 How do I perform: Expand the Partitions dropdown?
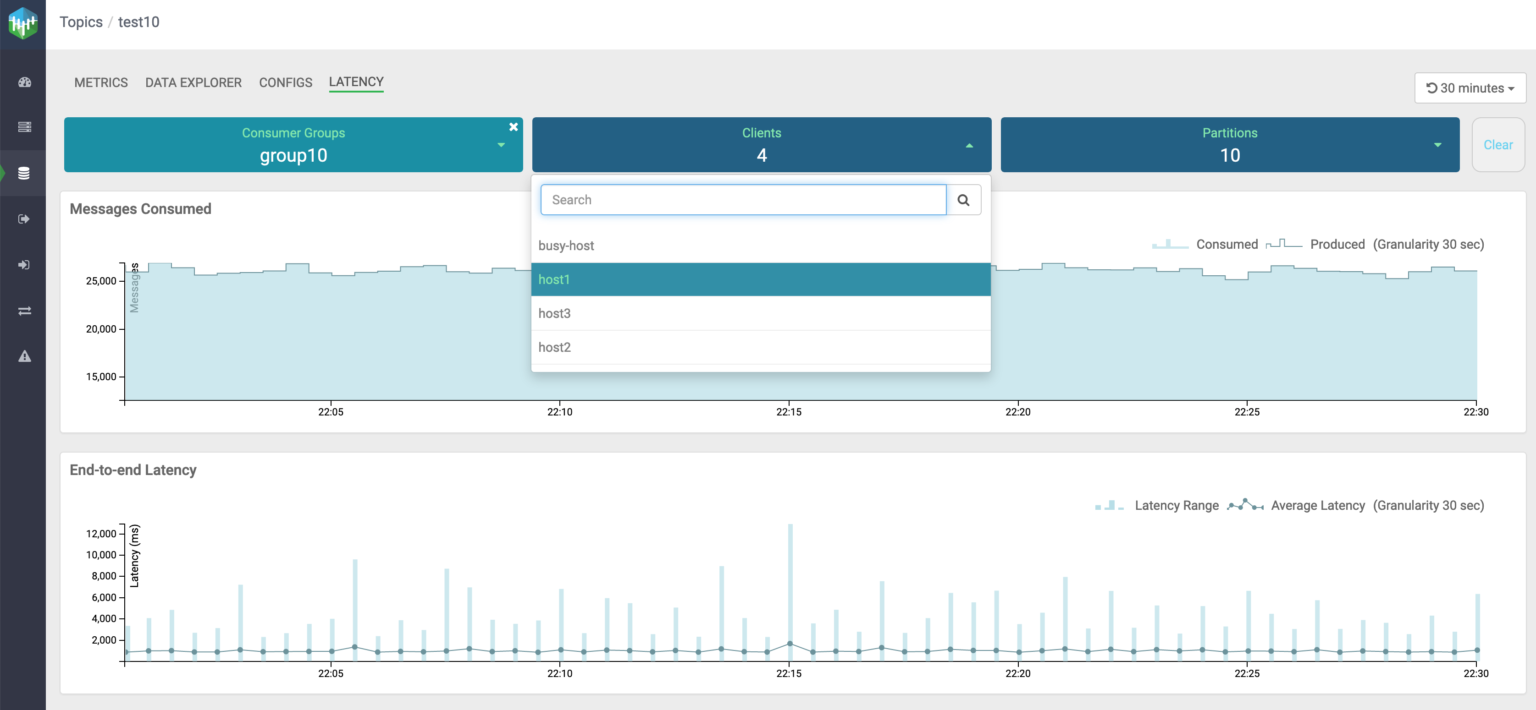[1437, 145]
